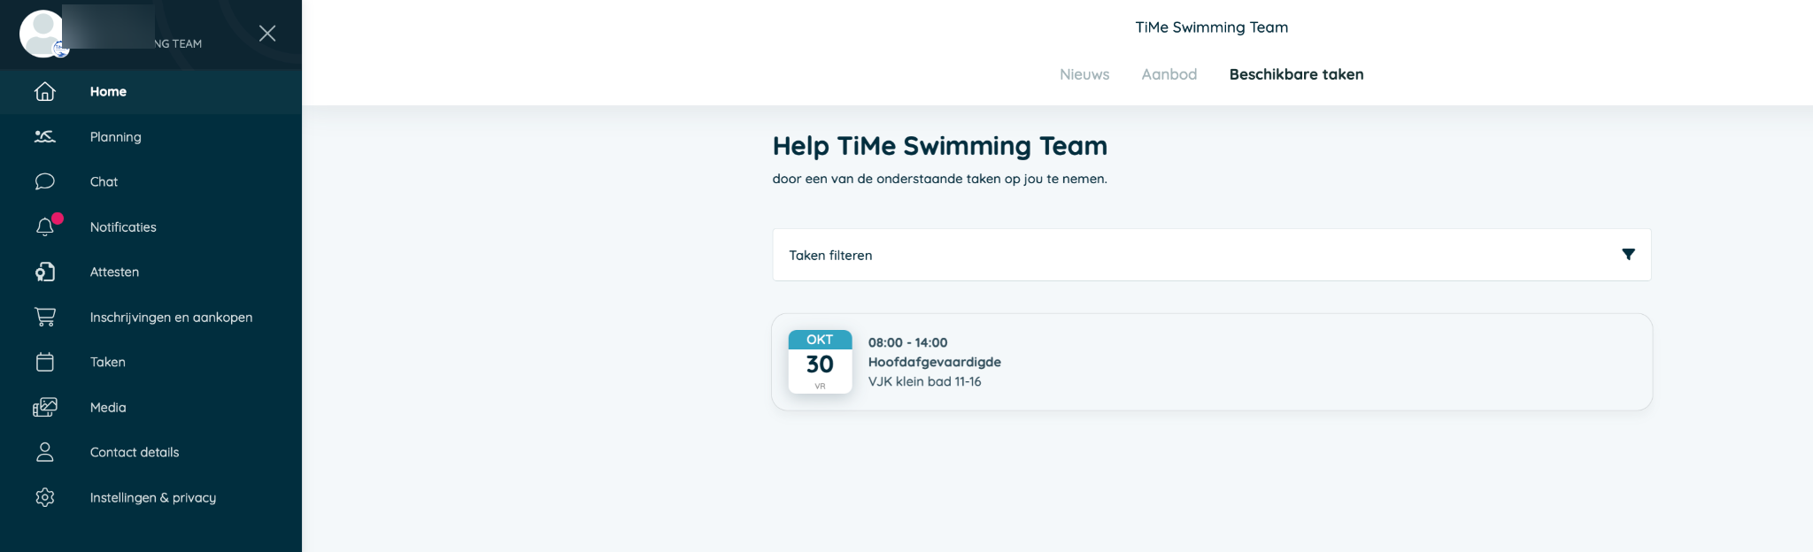1813x552 pixels.
Task: Click the Contact details person icon
Action: click(x=45, y=452)
